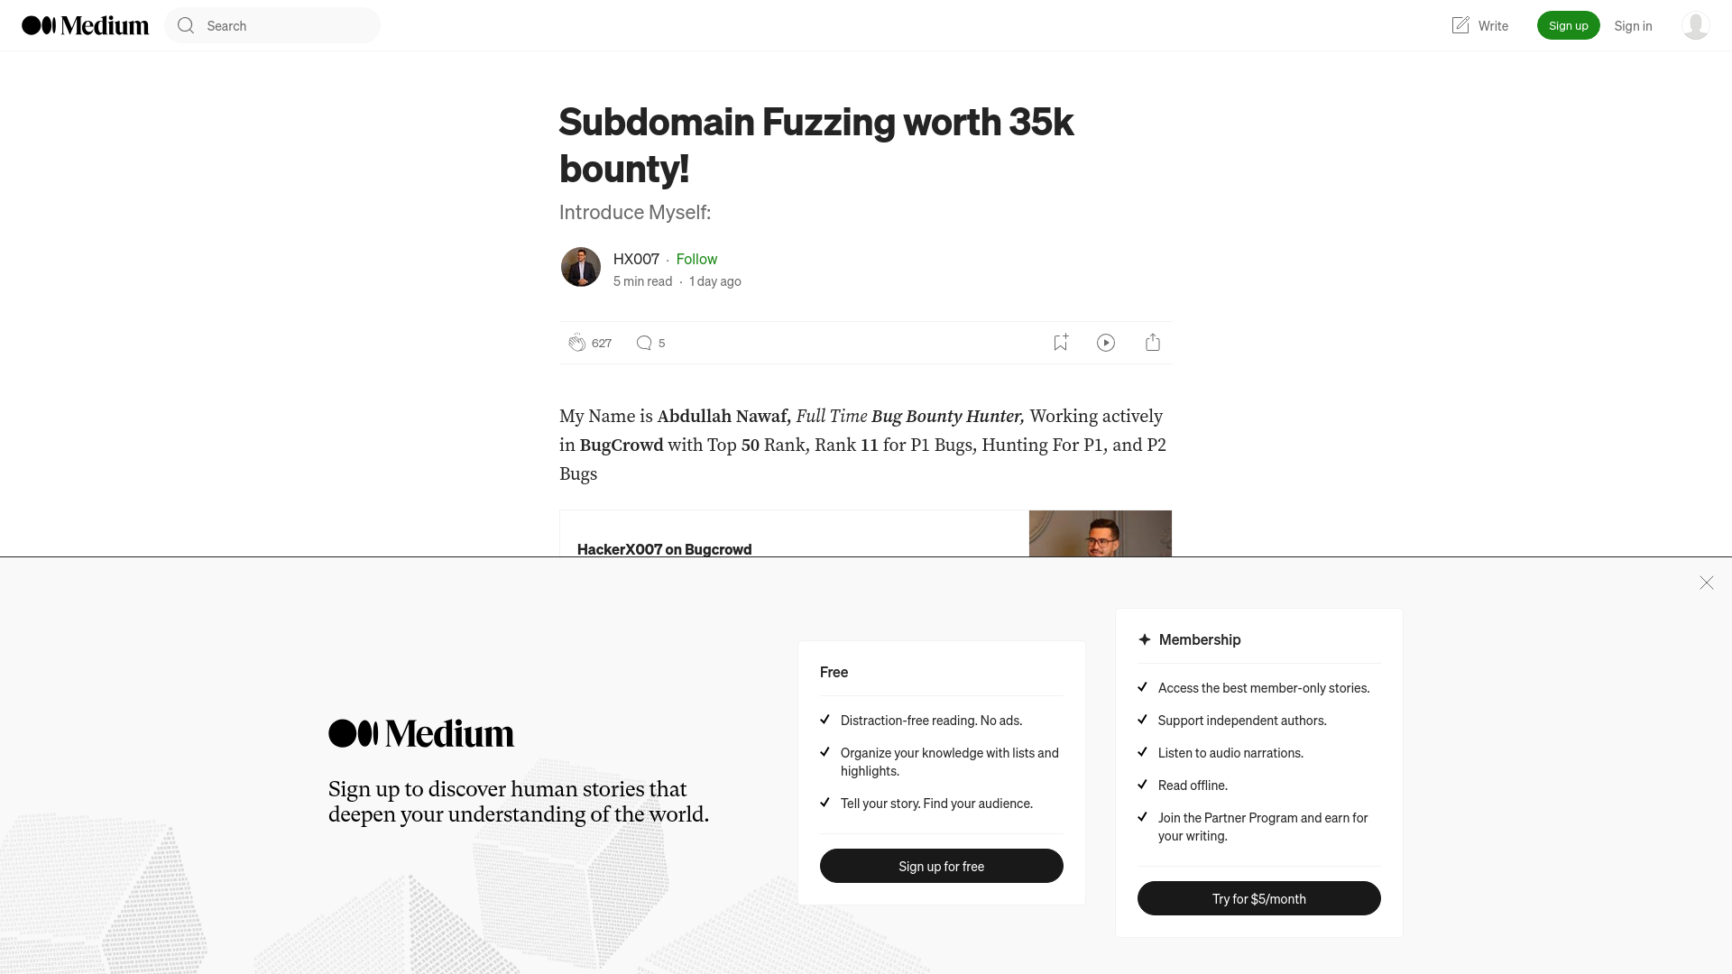Click the Sign up for free button

(x=941, y=866)
